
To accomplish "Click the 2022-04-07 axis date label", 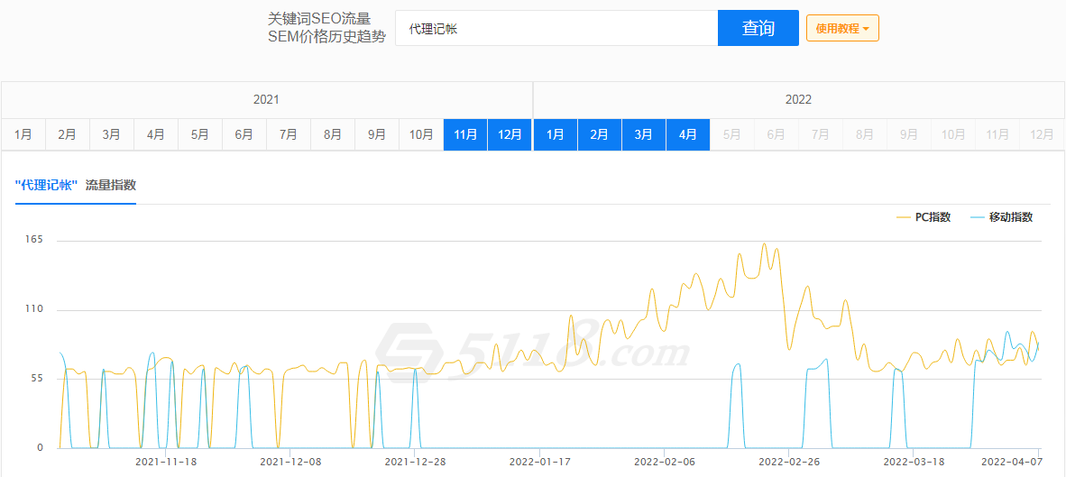I will tap(1011, 462).
